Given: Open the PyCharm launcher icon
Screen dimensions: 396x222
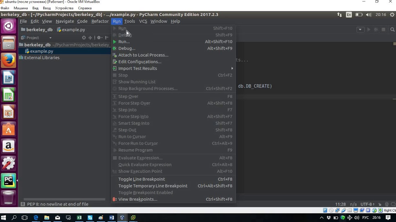Looking at the screenshot, I should 8,181.
